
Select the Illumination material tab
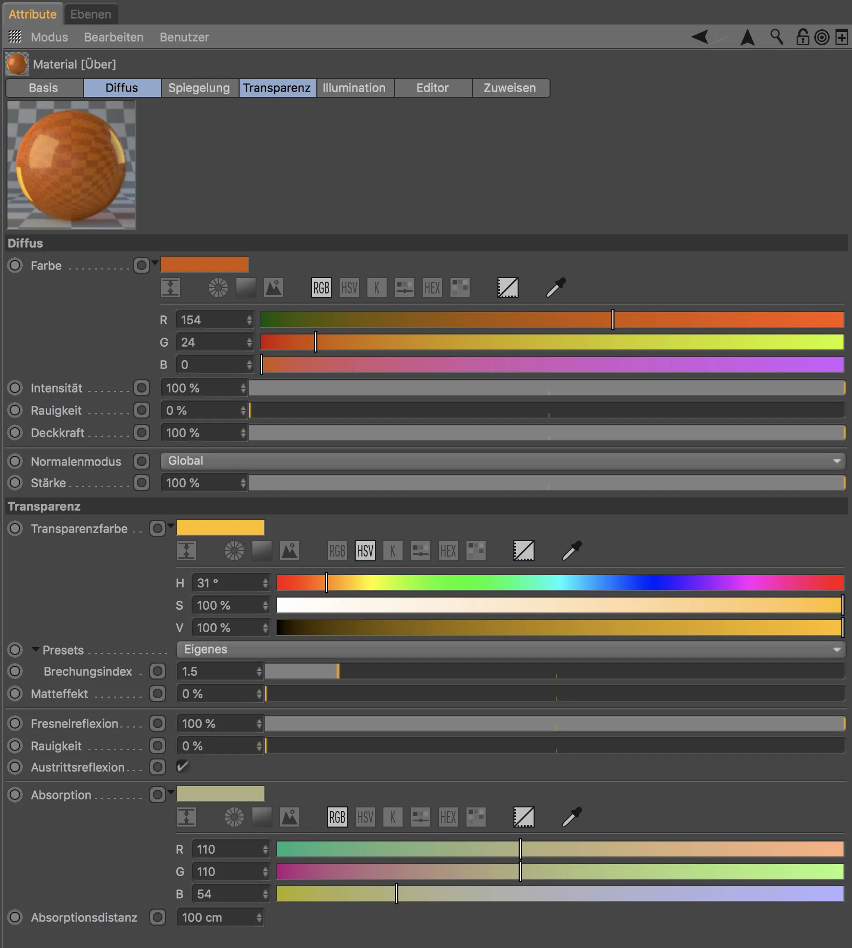point(354,88)
